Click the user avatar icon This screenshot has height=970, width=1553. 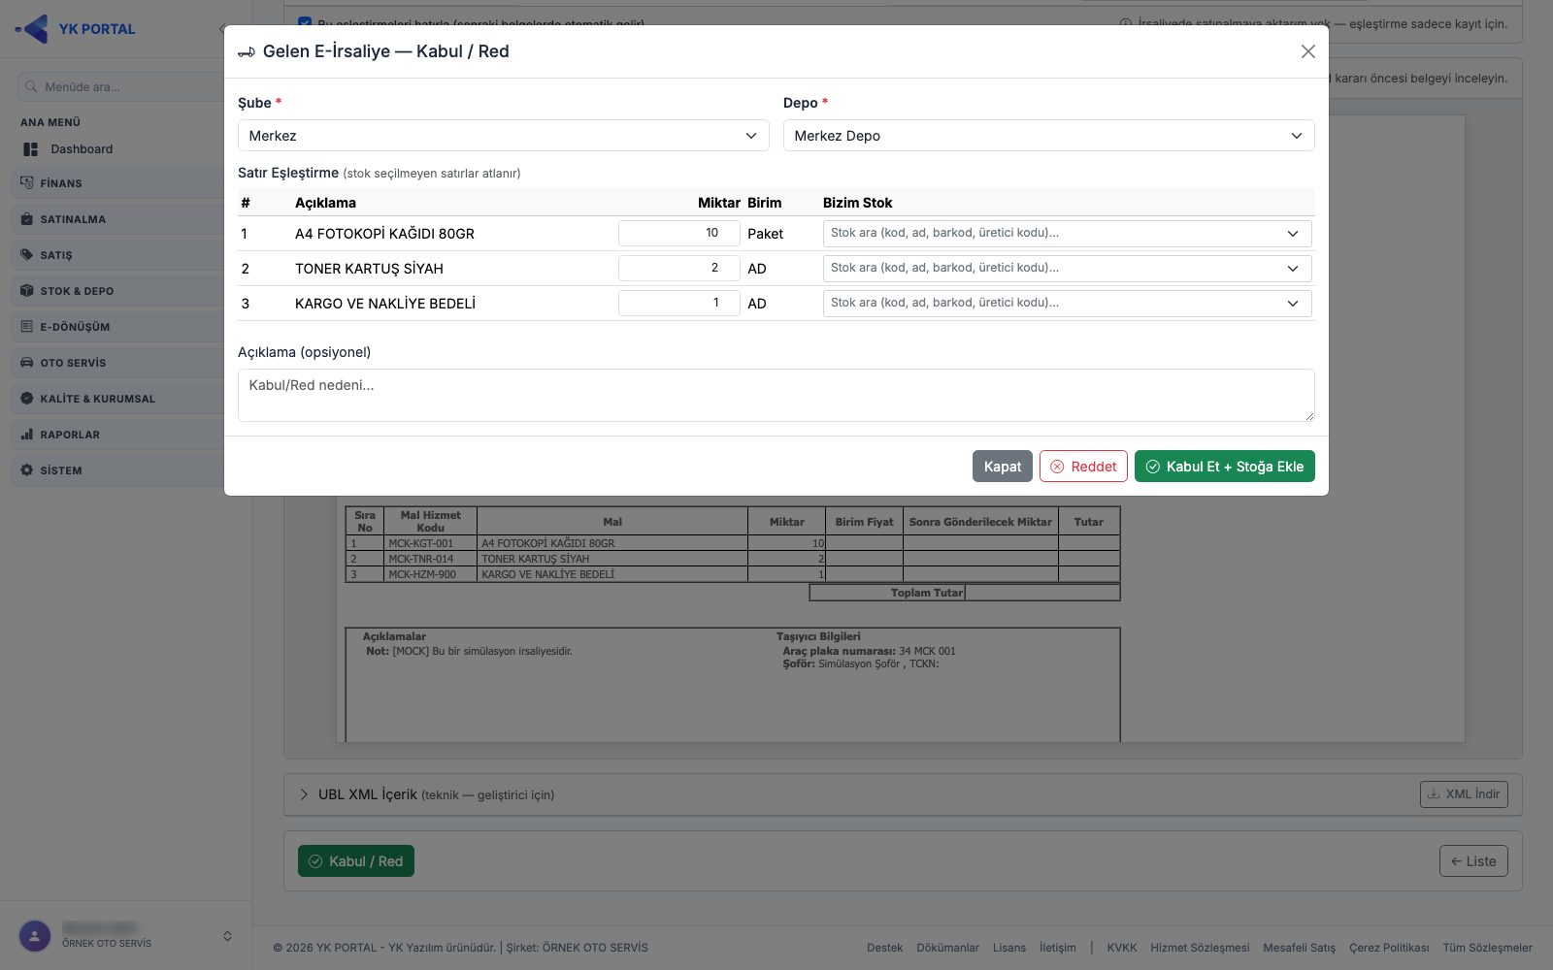click(x=35, y=936)
